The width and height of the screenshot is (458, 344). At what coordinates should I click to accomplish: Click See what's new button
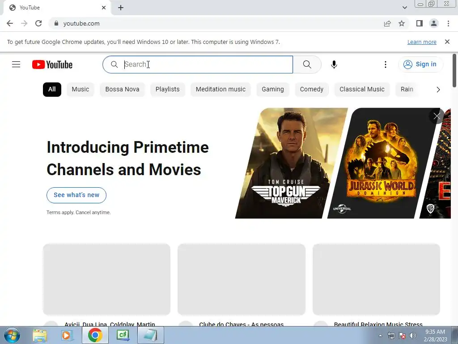coord(76,195)
